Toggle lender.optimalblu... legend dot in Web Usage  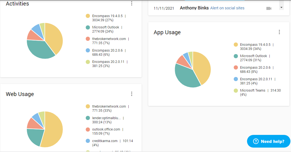(88, 118)
